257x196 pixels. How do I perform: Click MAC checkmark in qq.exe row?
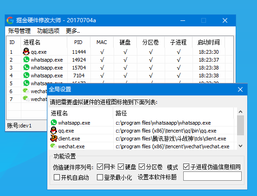pos(102,52)
